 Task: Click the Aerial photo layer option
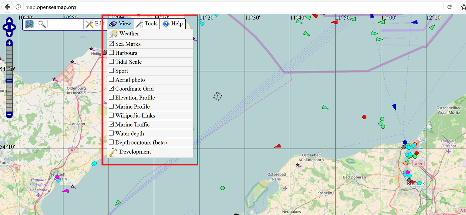click(x=130, y=80)
